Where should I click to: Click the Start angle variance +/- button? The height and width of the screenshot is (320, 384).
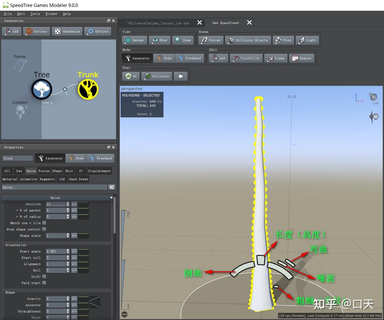[x=74, y=252]
